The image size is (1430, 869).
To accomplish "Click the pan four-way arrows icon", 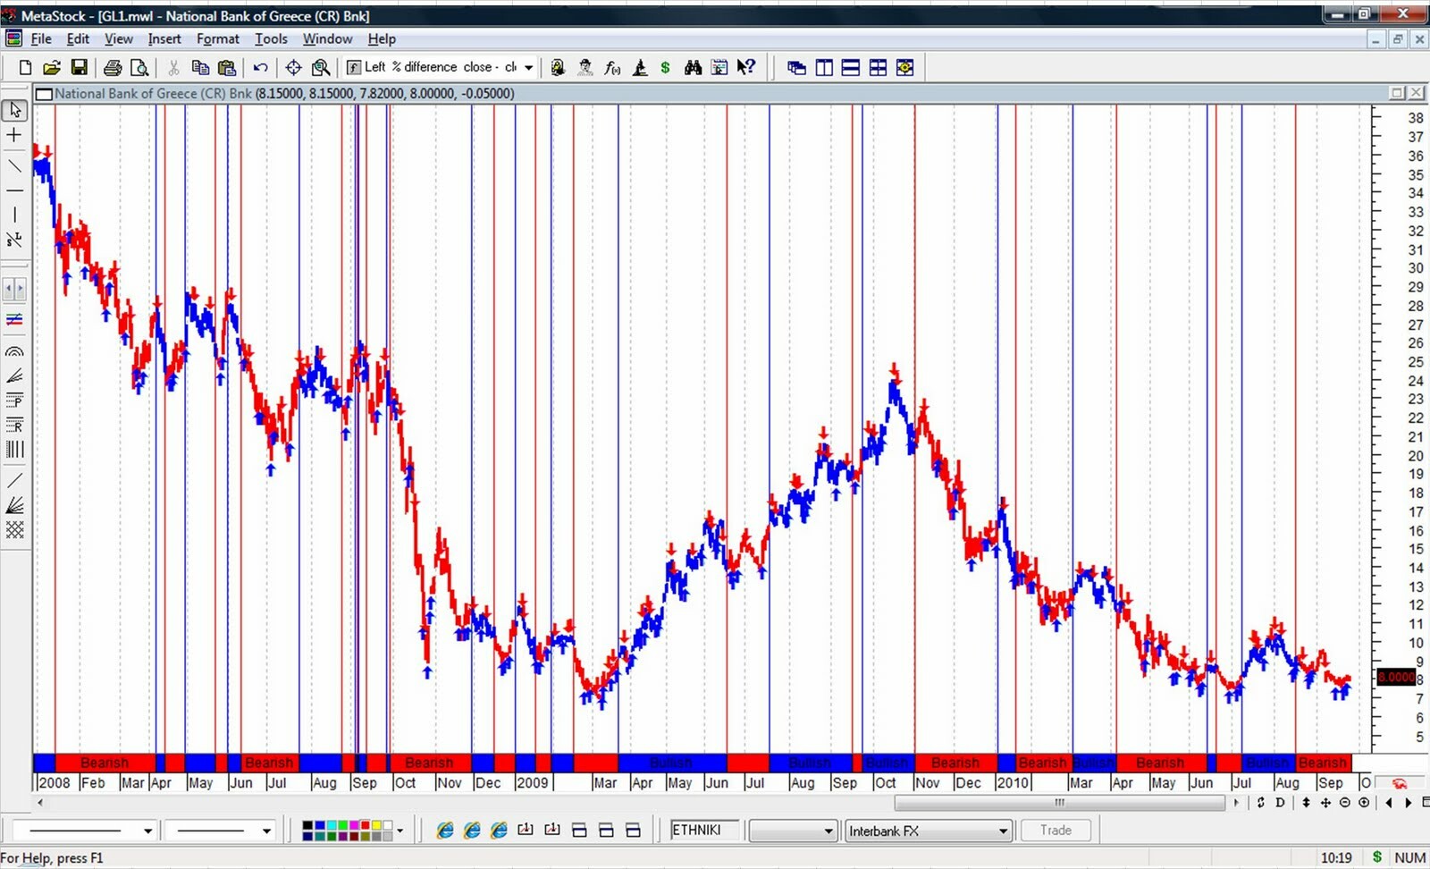I will pos(1325,803).
